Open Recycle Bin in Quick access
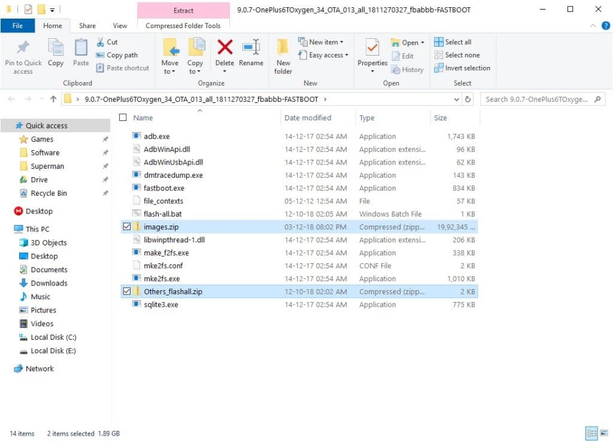The width and height of the screenshot is (613, 441). pos(48,193)
